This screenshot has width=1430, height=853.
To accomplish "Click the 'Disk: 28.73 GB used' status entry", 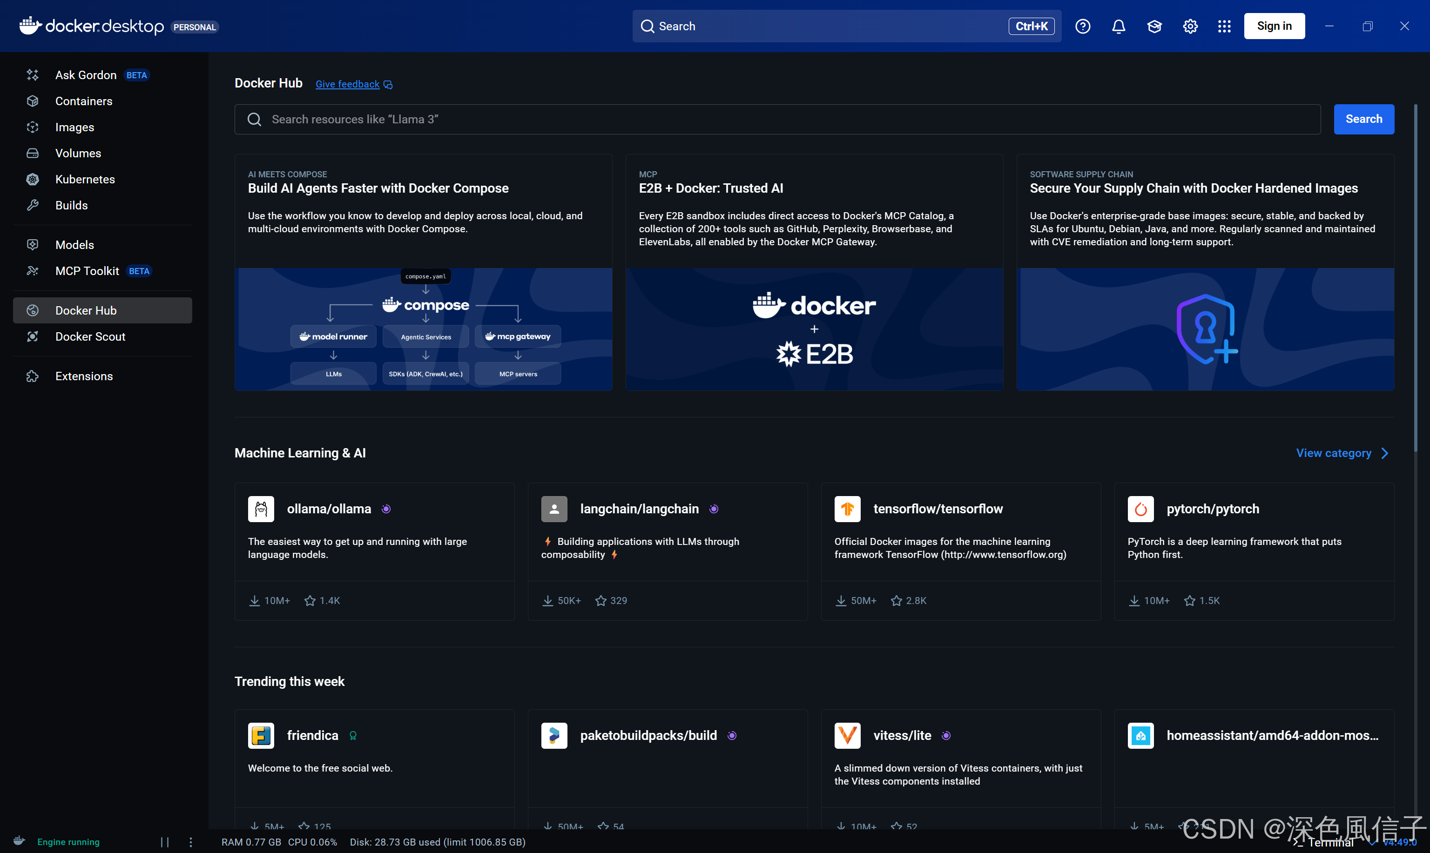I will tap(438, 842).
